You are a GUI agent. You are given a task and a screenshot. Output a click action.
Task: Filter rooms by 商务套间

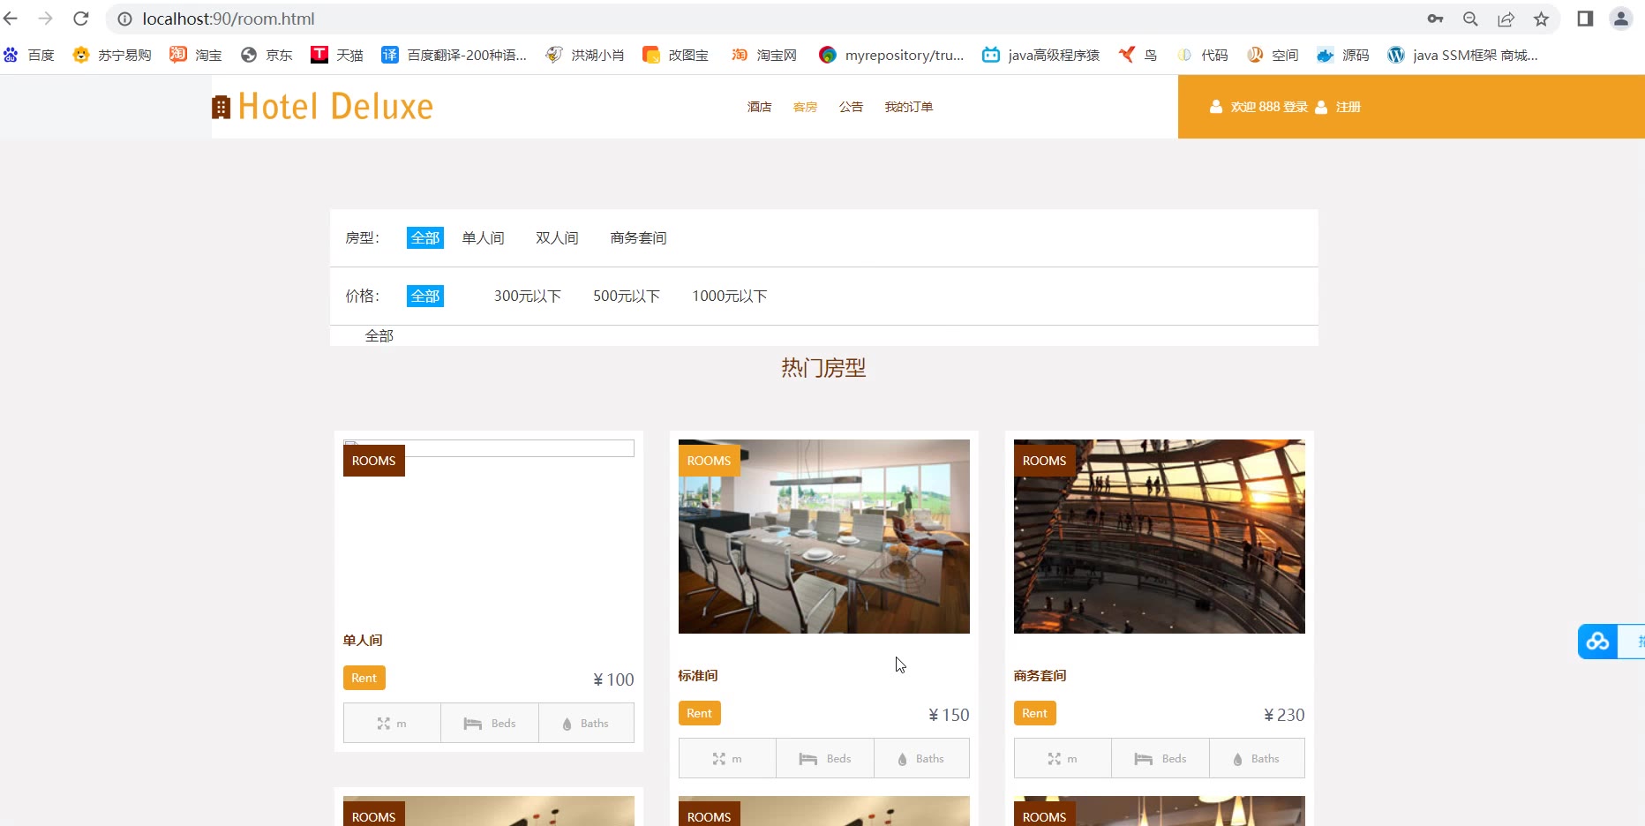[x=639, y=237]
